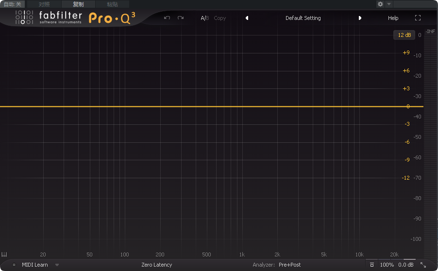Screen dimensions: 438x271
Task: Click the 1k frequency label
Action: tap(242, 254)
